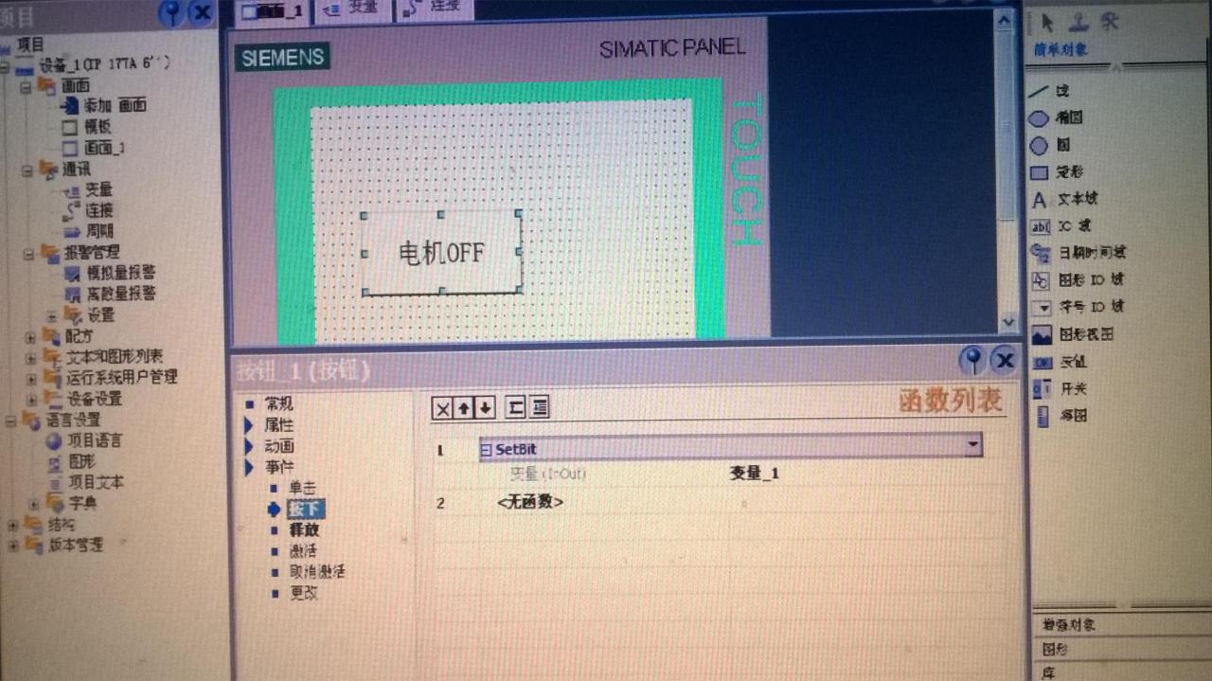Choose the Date-time field (日期时间域) tool
This screenshot has height=681, width=1212.
1078,253
